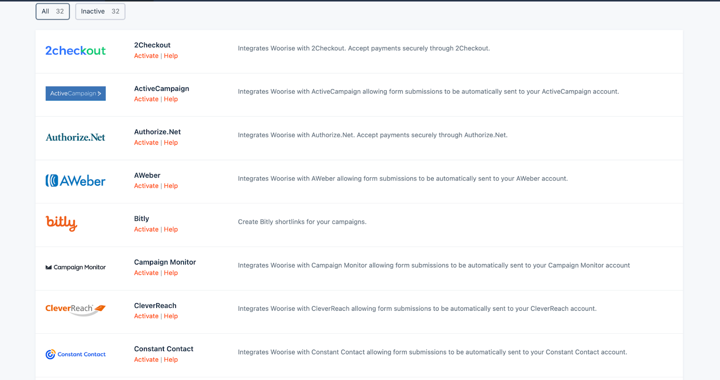
Task: Click the CleverReach logo
Action: [76, 309]
